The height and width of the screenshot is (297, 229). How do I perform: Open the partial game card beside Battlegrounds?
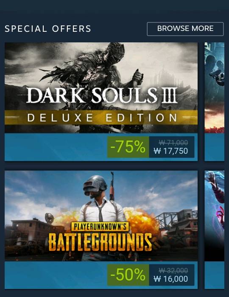click(x=215, y=216)
